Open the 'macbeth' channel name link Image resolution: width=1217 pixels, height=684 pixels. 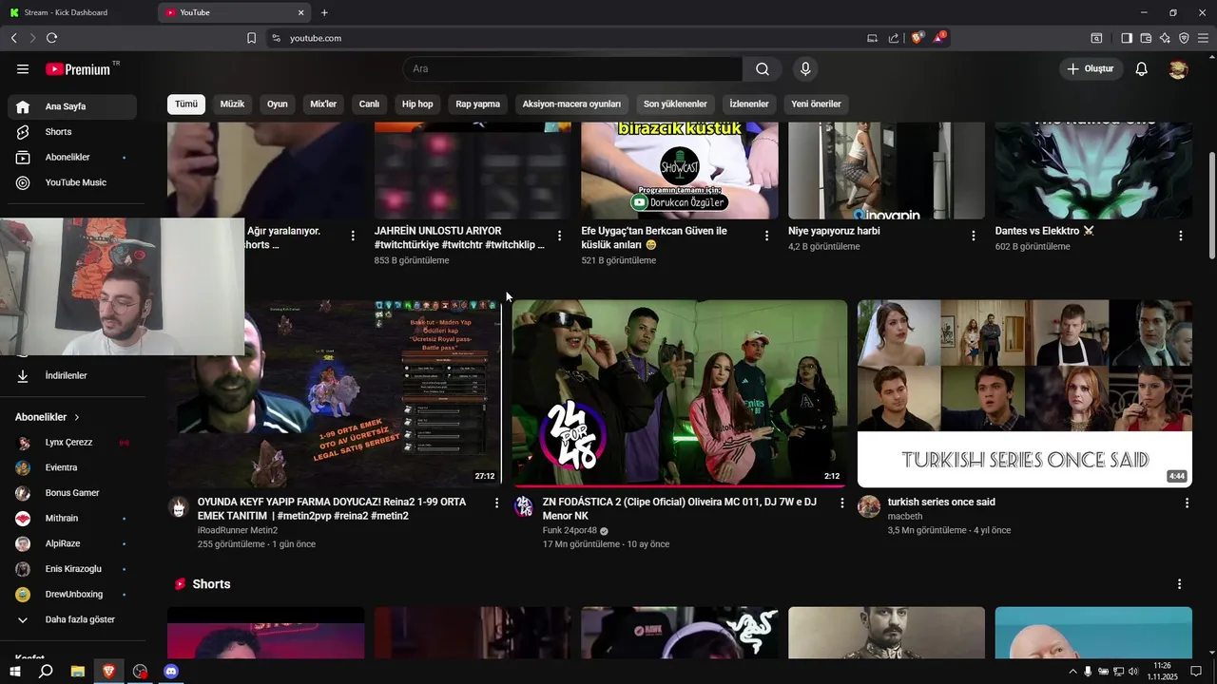click(905, 517)
